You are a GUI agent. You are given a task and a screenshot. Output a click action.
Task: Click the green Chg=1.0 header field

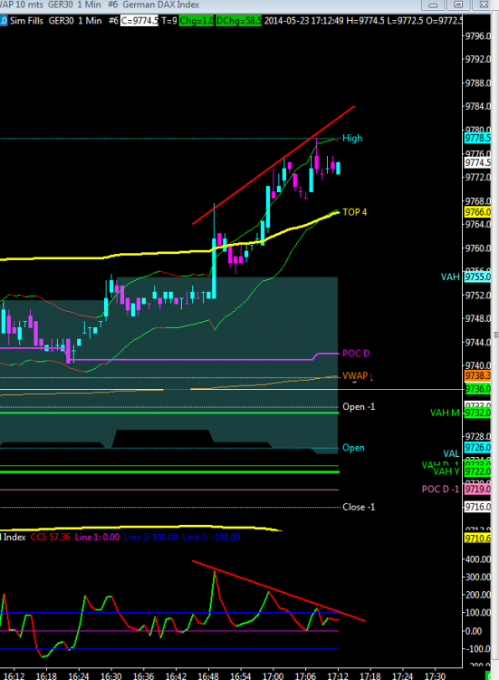197,21
